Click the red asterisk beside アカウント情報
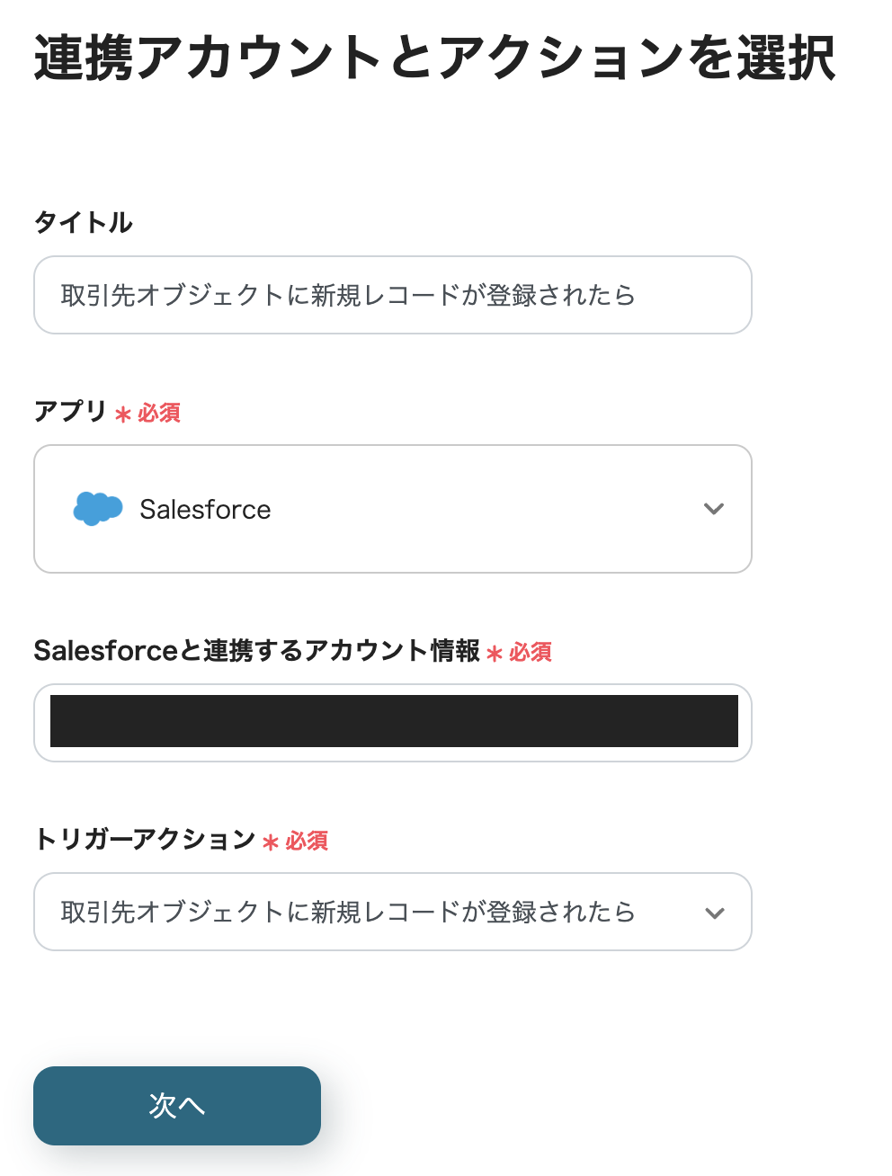The image size is (892, 1176). coord(495,654)
